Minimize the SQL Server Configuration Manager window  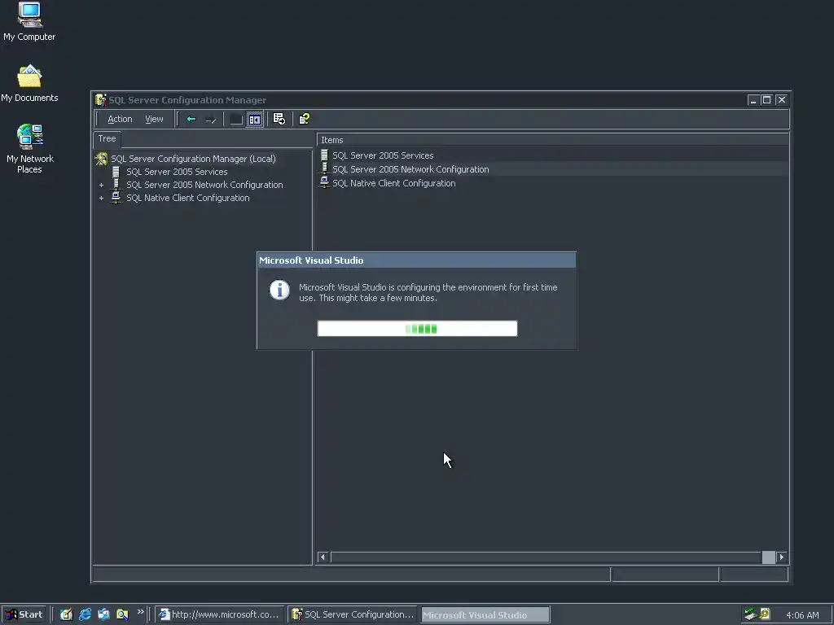pos(753,100)
